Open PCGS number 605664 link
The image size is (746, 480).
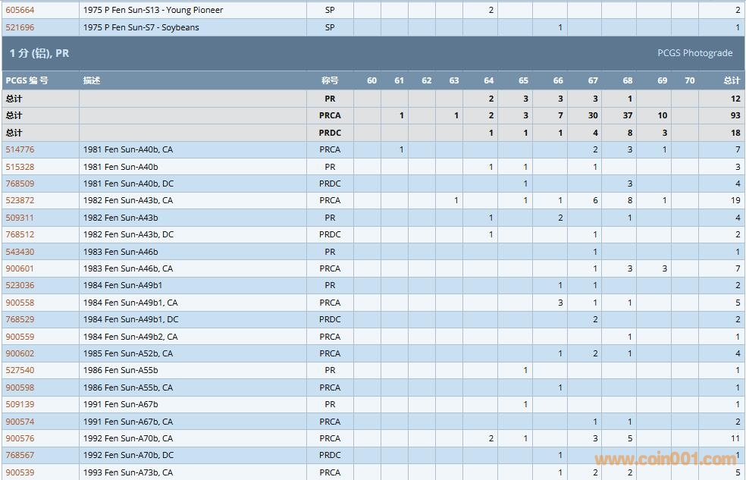tap(20, 11)
